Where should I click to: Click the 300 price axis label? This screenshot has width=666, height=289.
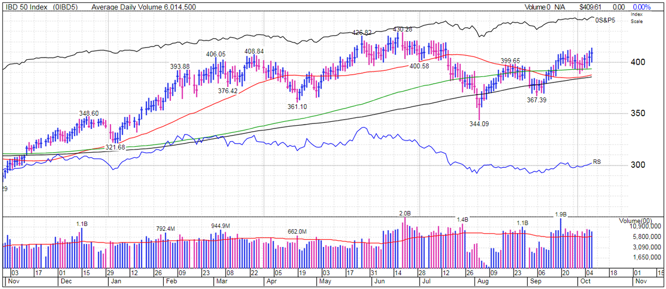pos(637,166)
